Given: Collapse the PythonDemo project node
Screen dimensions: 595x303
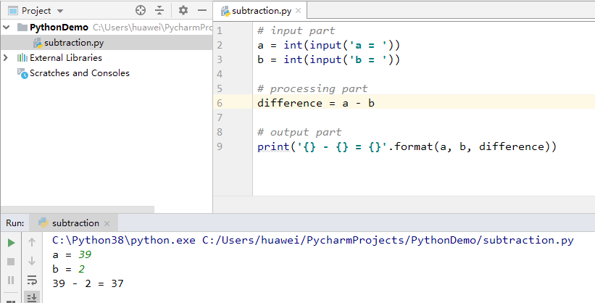Looking at the screenshot, I should 7,28.
